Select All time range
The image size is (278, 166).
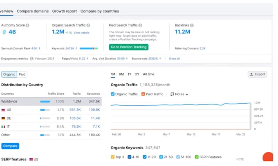pyautogui.click(x=148, y=74)
